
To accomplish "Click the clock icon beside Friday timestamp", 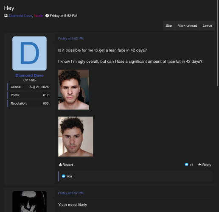I will 47,16.
